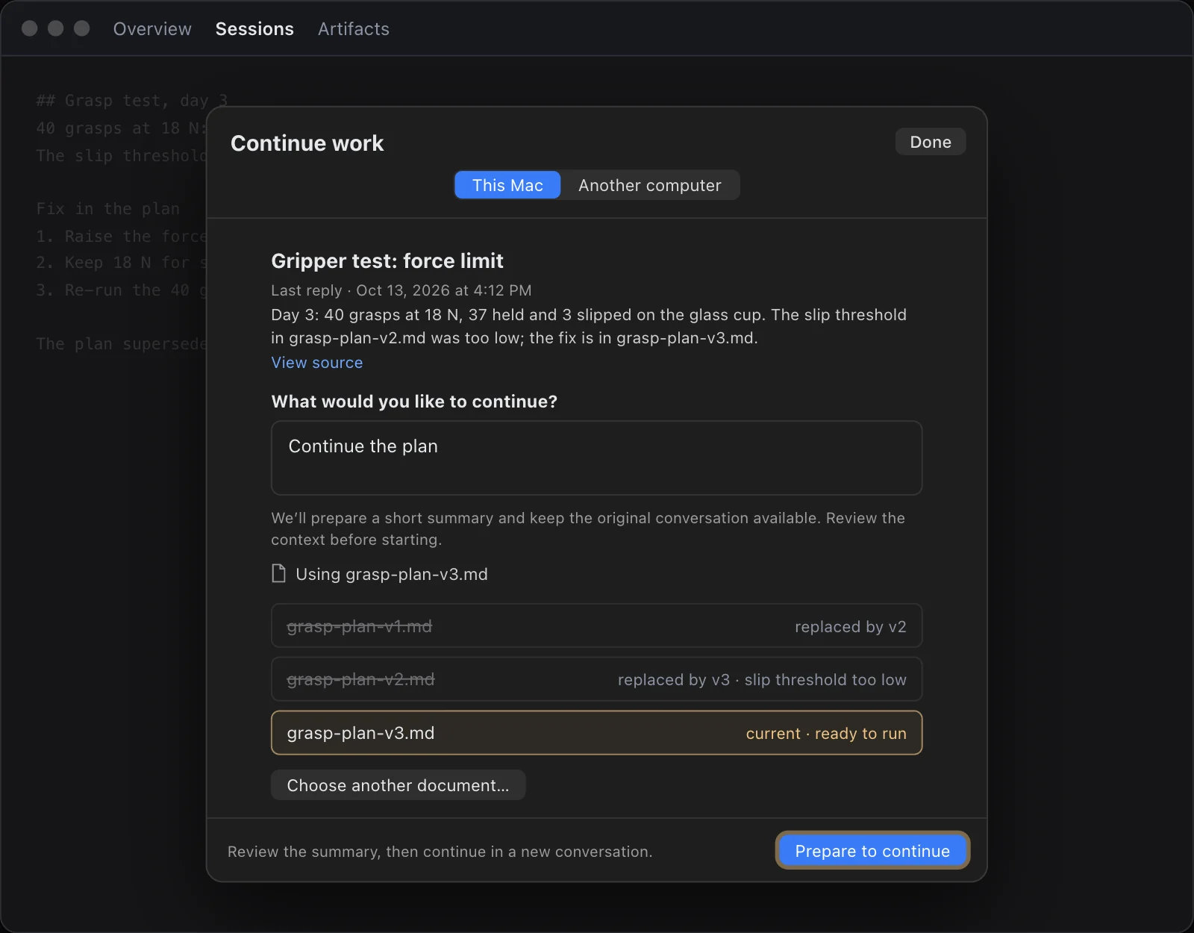1194x933 pixels.
Task: Select the This Mac segment
Action: click(x=507, y=185)
